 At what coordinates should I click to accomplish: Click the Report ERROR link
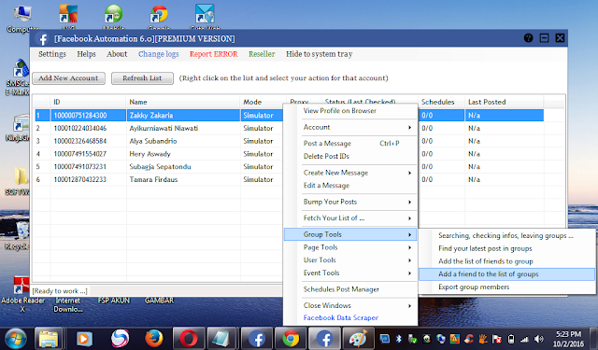pyautogui.click(x=214, y=54)
